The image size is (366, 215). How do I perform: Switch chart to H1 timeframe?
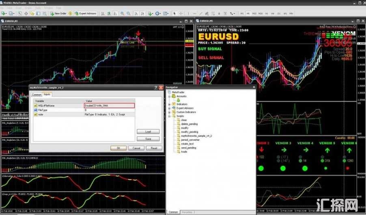coord(267,13)
